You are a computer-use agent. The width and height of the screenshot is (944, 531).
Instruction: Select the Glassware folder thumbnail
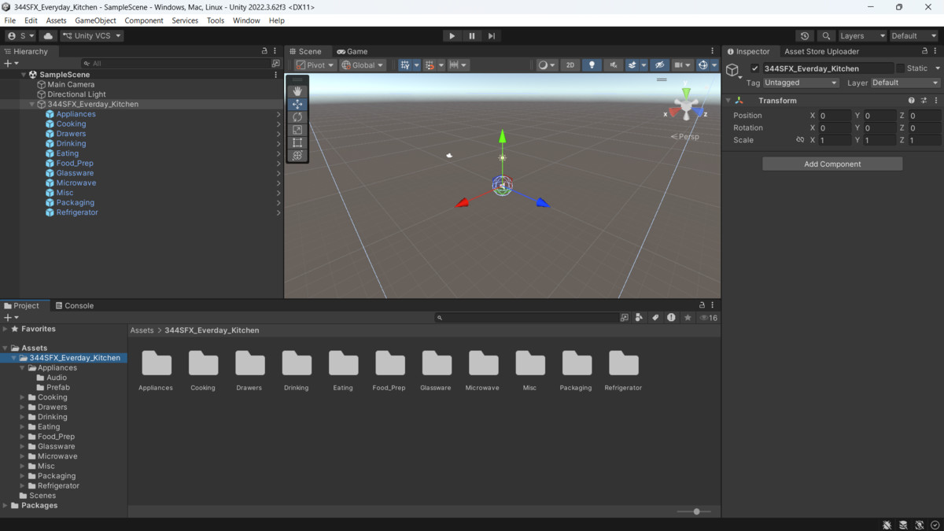[436, 371]
